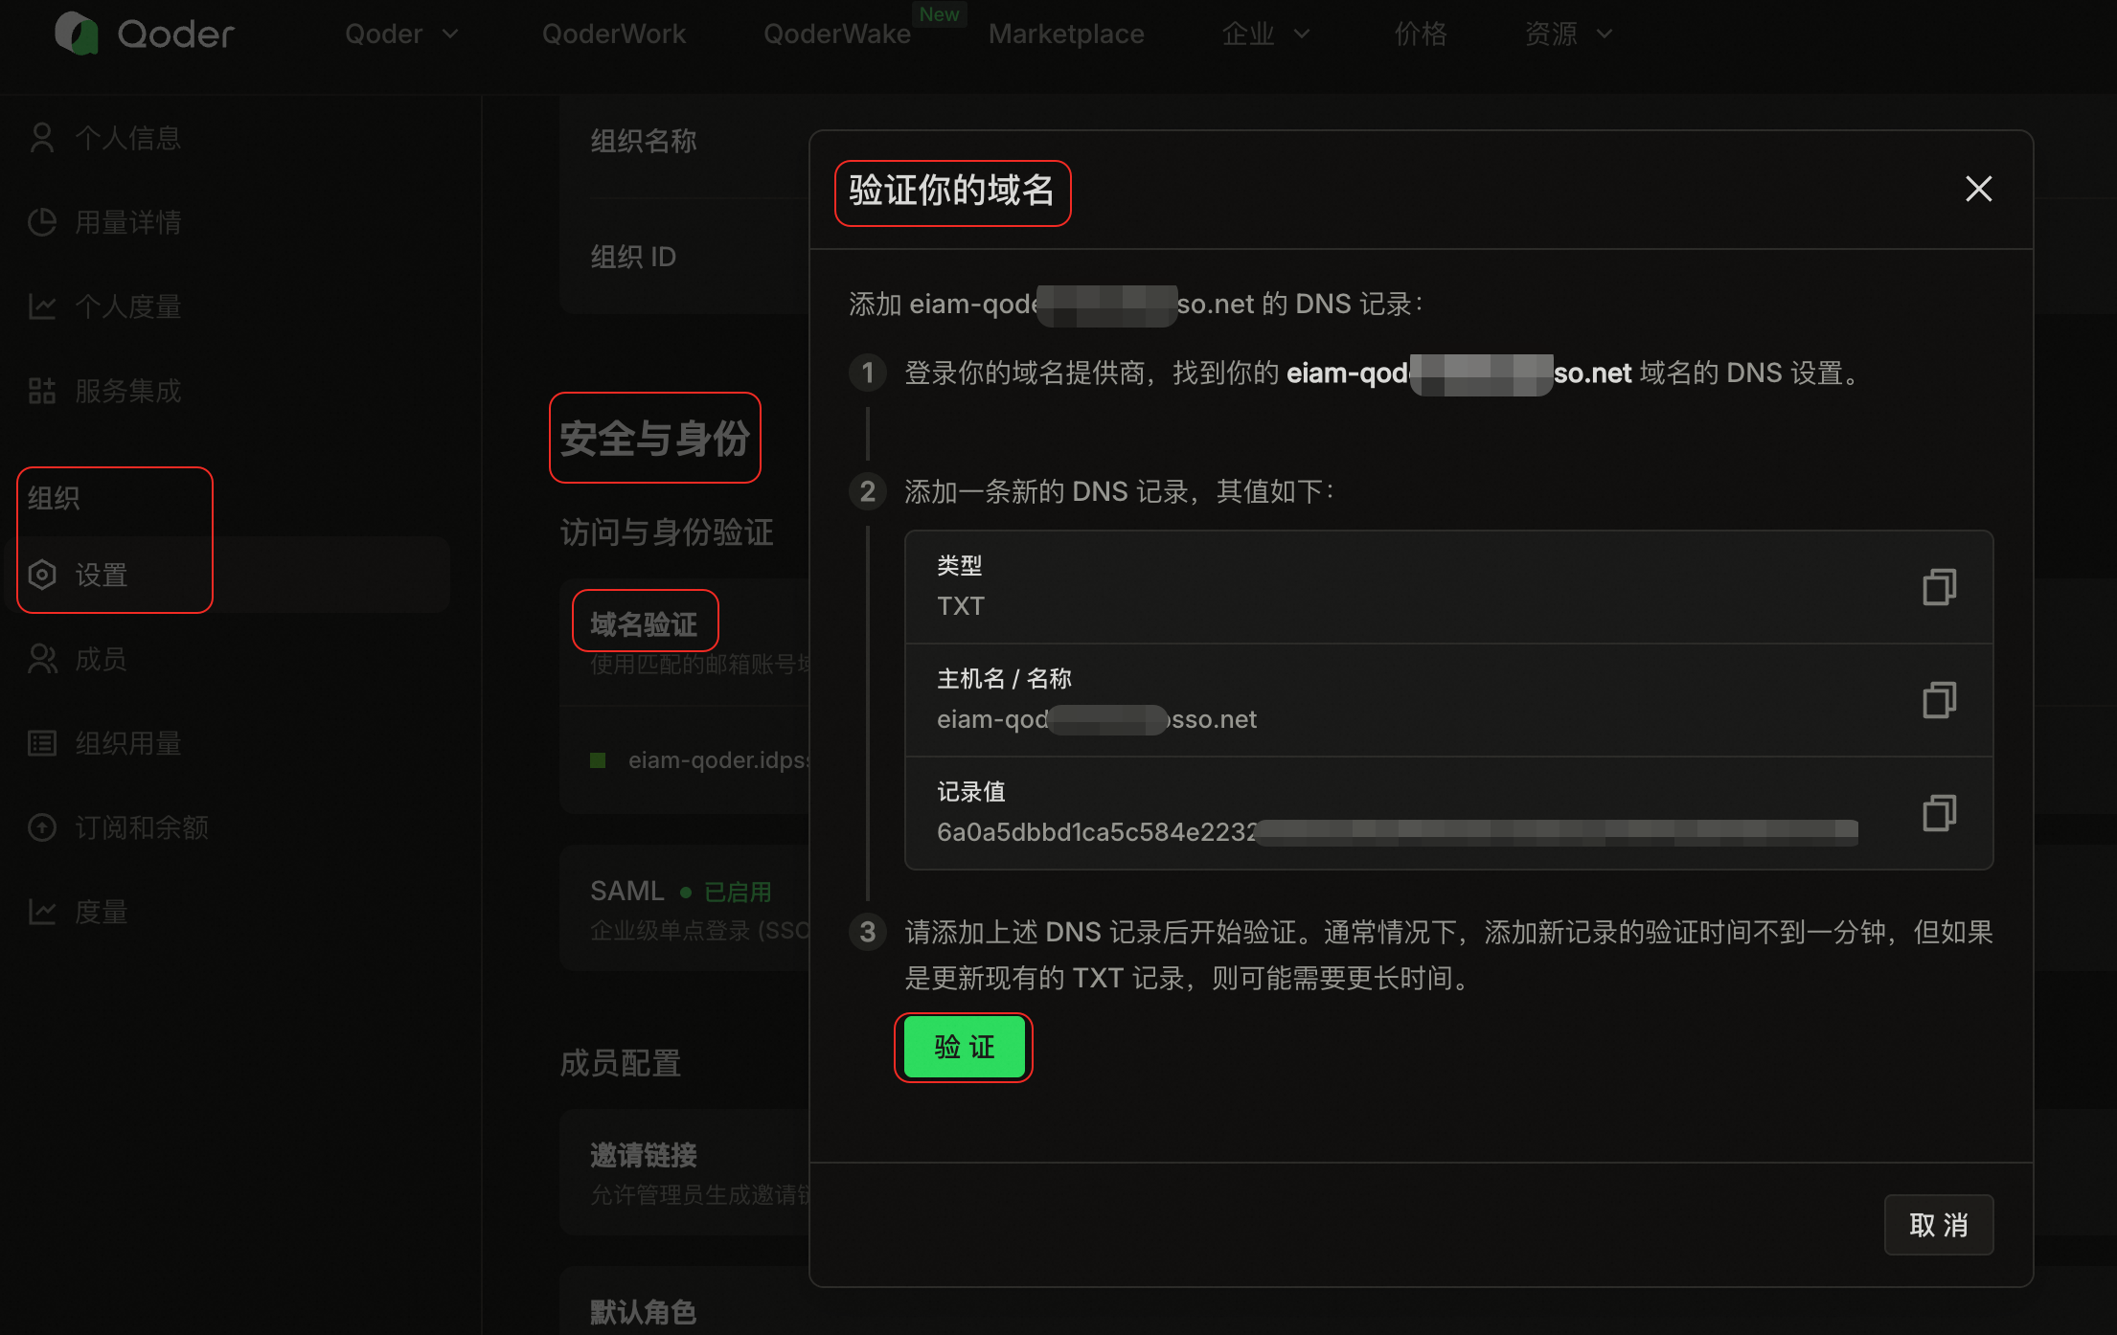This screenshot has width=2117, height=1335.
Task: Open the 个人信息 sidebar icon
Action: [x=41, y=138]
